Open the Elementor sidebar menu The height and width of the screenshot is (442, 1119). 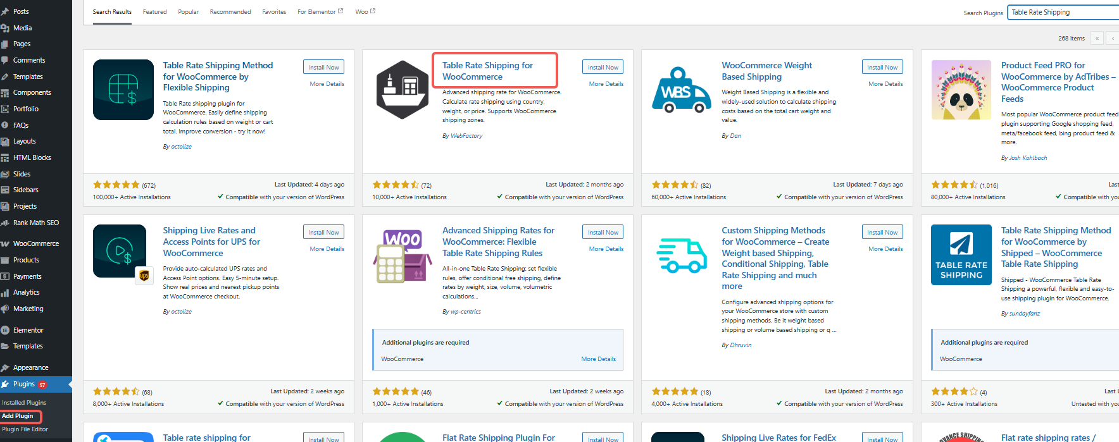(28, 330)
